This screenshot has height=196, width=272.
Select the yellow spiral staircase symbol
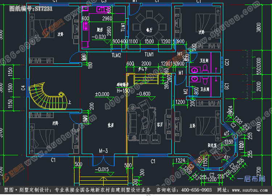coord(48,96)
